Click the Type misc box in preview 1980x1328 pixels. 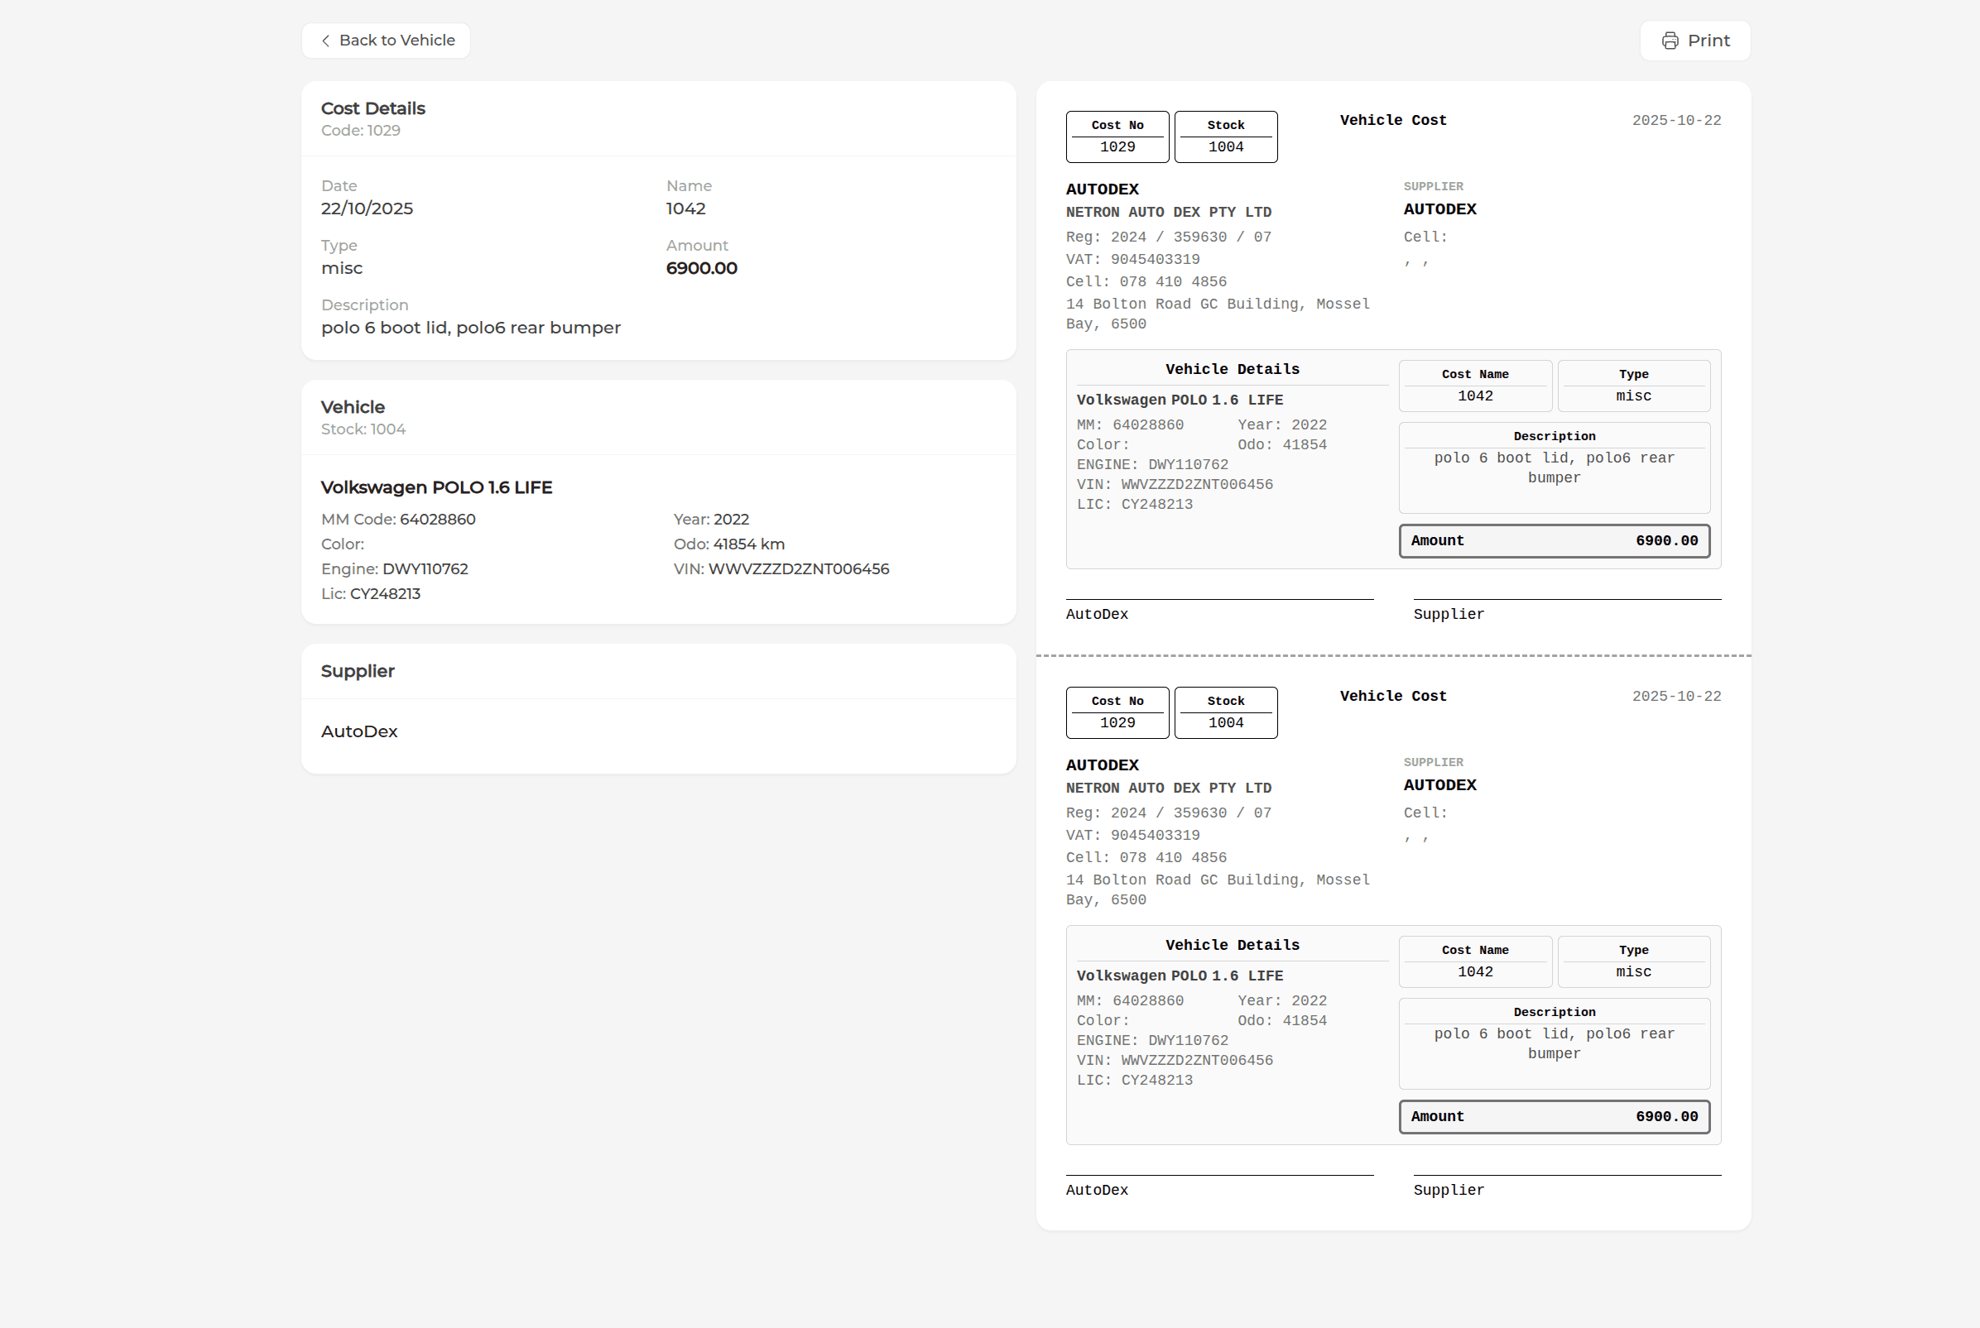(1632, 386)
